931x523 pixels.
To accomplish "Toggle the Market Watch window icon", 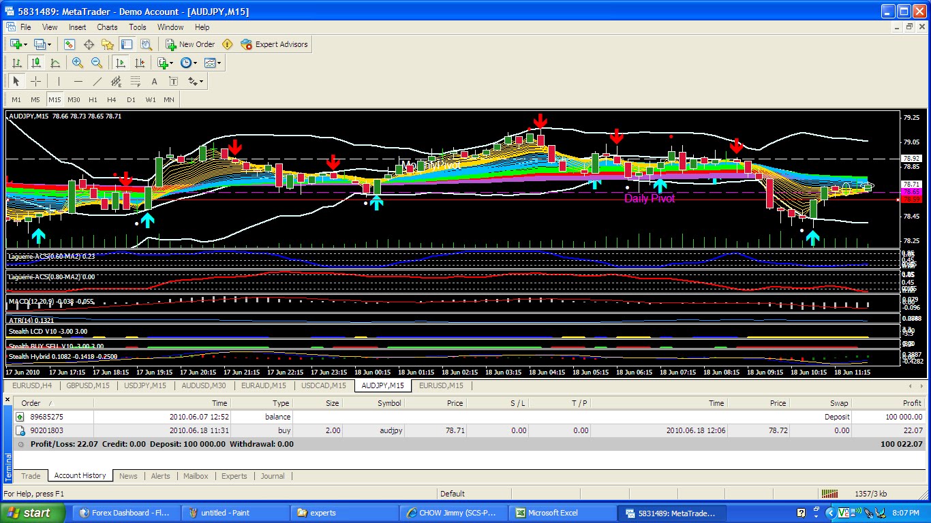I will [70, 44].
